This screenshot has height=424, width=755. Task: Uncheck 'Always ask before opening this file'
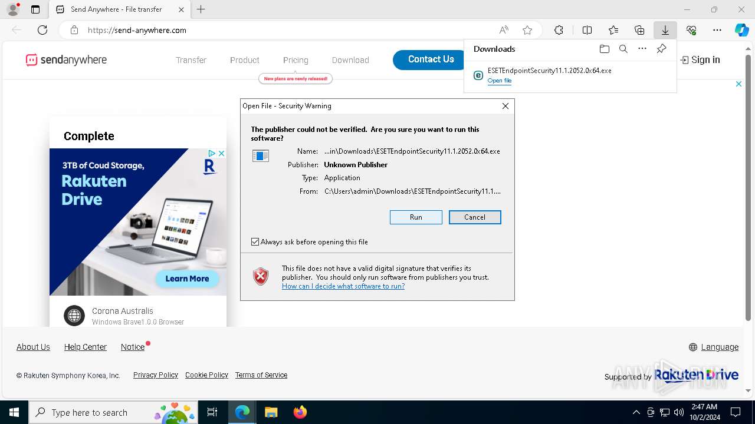coord(255,242)
